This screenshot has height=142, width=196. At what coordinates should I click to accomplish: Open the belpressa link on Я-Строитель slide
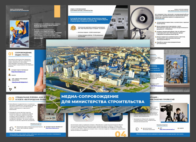click(x=157, y=86)
